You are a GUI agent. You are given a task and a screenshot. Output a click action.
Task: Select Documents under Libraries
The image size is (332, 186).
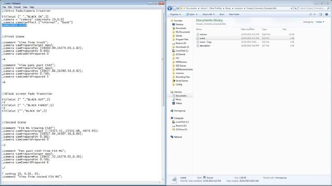pos(181,96)
